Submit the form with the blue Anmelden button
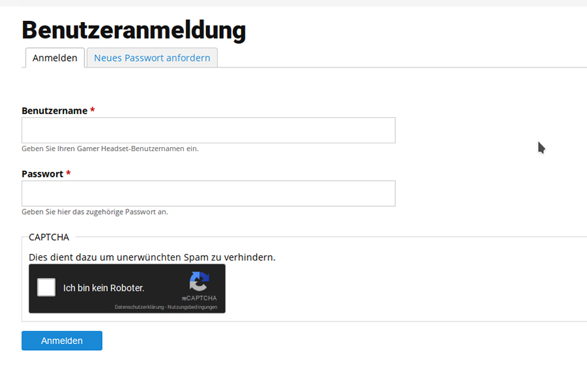The width and height of the screenshot is (587, 373). [62, 341]
